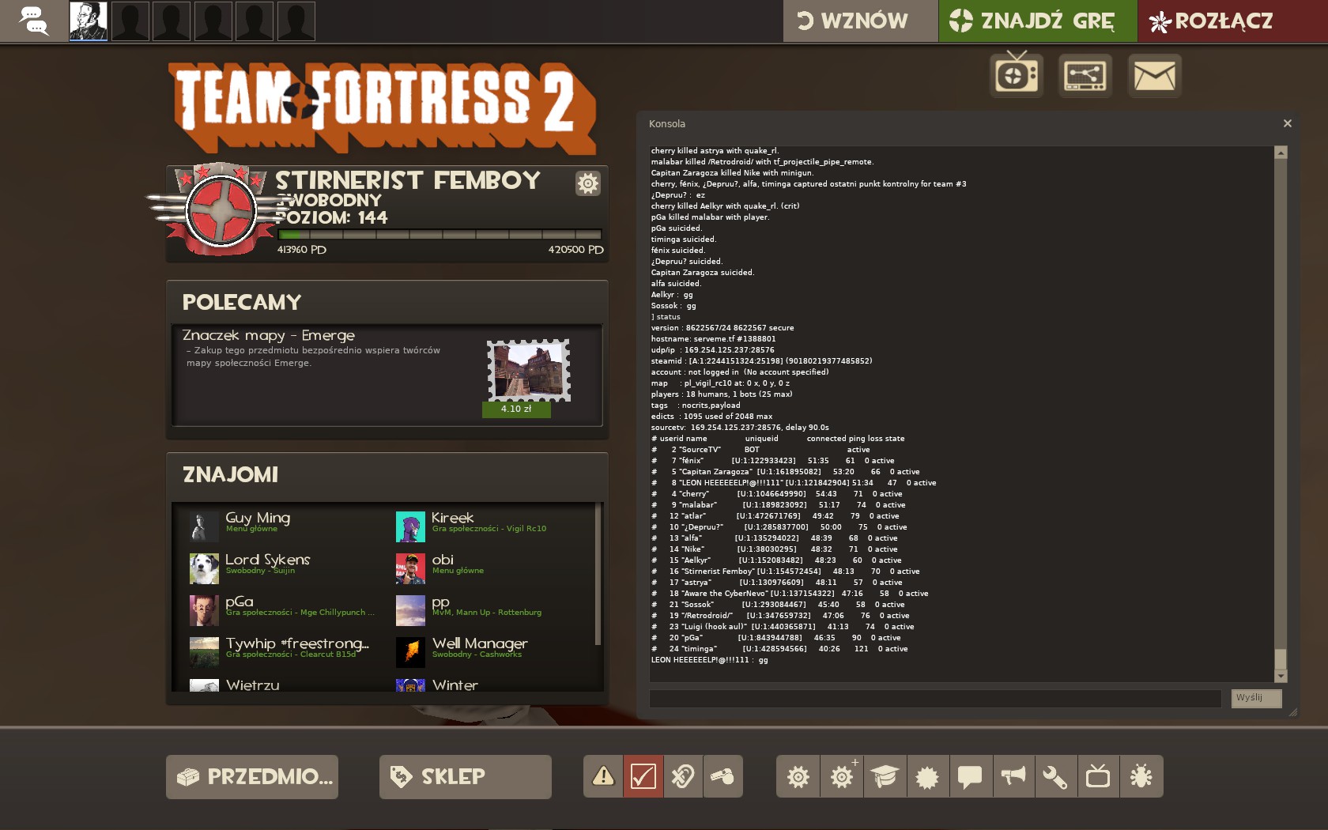This screenshot has width=1328, height=830.
Task: Open the envelope notifications icon
Action: (x=1154, y=76)
